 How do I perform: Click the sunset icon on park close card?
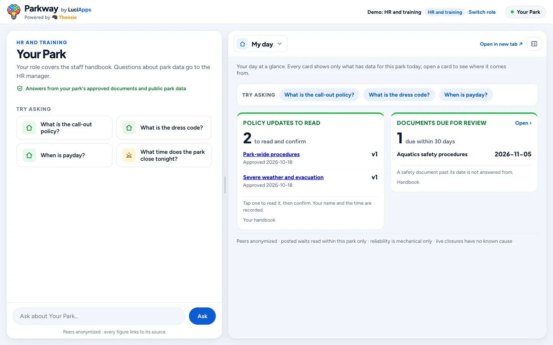(x=129, y=155)
